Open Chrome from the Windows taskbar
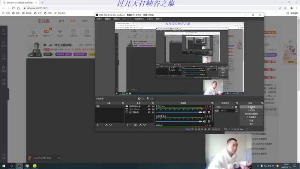This screenshot has height=169, width=300. pos(27,166)
